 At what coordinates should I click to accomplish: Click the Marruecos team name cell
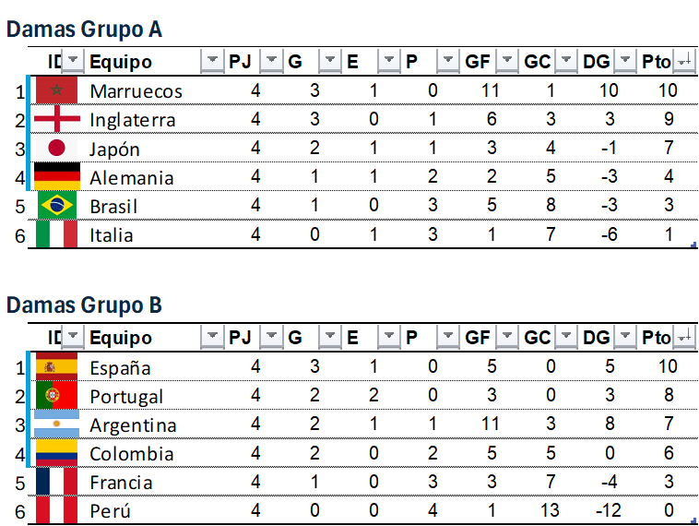click(x=136, y=91)
